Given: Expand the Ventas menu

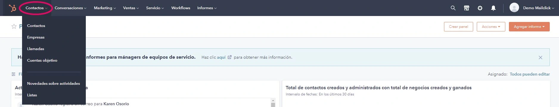Looking at the screenshot, I should pos(131,8).
